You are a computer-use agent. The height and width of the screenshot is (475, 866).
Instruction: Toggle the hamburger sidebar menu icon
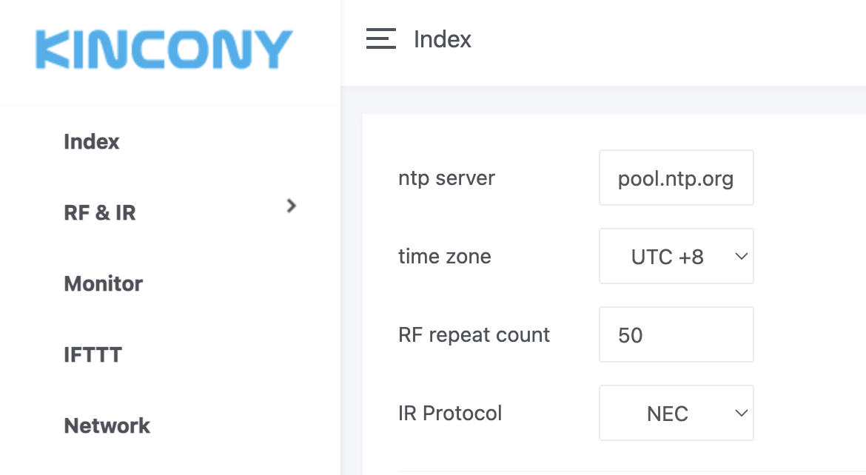coord(381,38)
